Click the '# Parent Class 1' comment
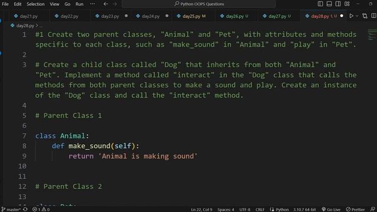 pos(68,115)
